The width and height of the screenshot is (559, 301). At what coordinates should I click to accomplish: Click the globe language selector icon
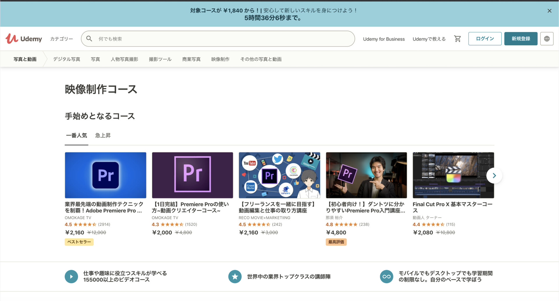(x=547, y=39)
